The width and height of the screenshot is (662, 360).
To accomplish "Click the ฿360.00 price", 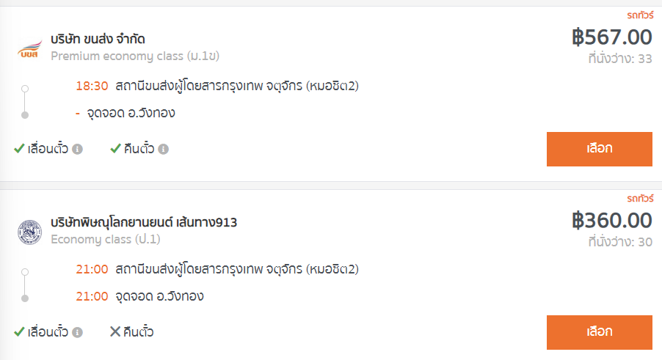I will pos(612,221).
